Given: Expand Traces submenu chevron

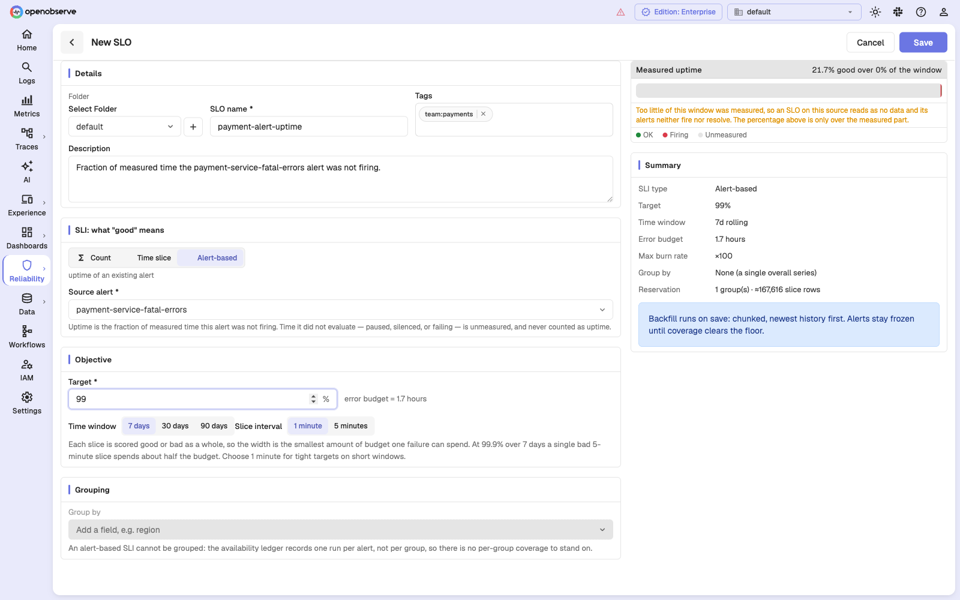Looking at the screenshot, I should [x=44, y=137].
